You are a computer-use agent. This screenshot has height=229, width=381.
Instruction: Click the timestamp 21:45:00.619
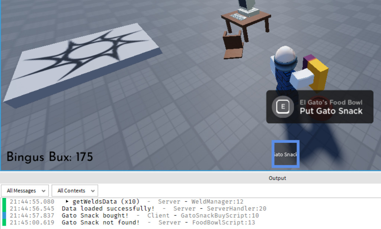point(32,222)
